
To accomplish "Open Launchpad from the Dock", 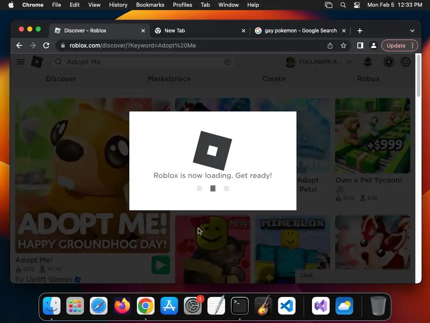I will click(75, 306).
